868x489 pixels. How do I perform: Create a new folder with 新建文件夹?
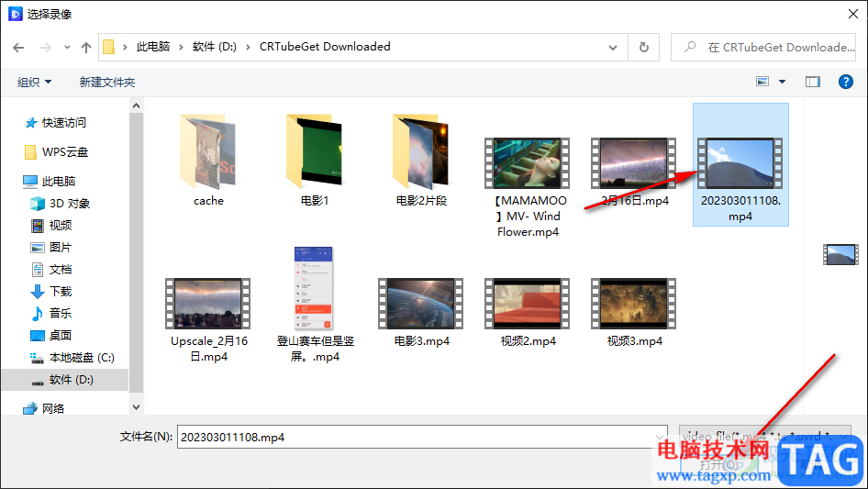pyautogui.click(x=106, y=82)
